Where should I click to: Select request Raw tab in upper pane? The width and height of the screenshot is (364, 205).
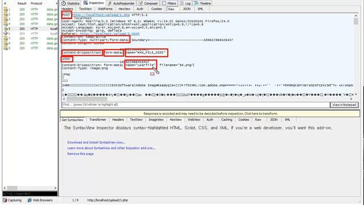tap(171, 9)
